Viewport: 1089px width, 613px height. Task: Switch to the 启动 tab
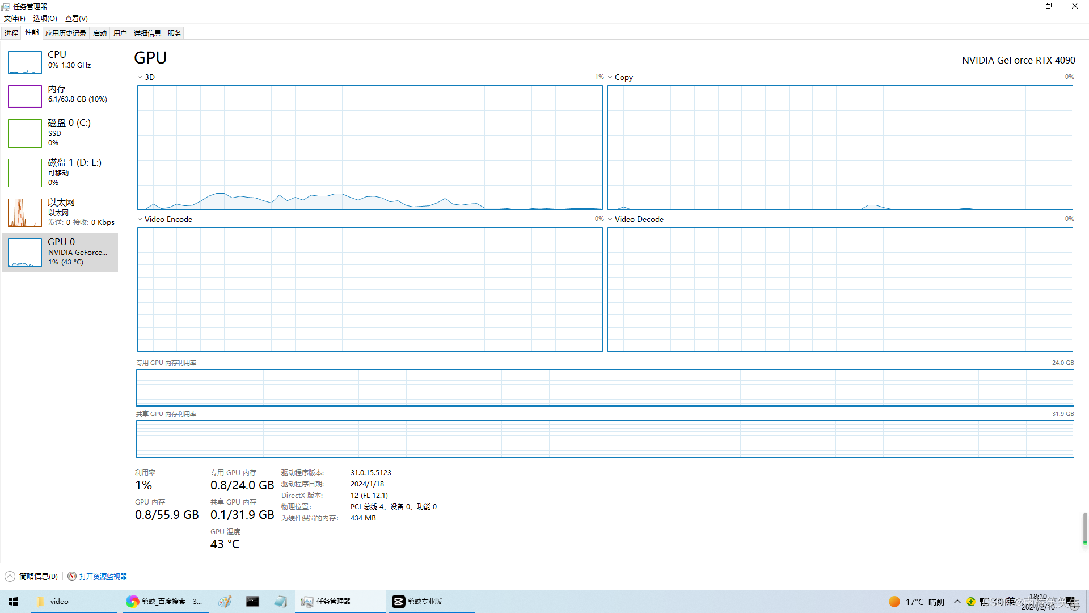click(x=100, y=33)
